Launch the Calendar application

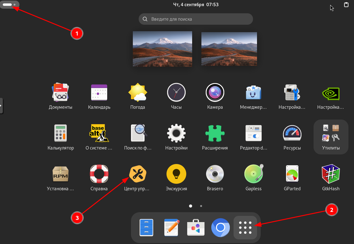99,92
